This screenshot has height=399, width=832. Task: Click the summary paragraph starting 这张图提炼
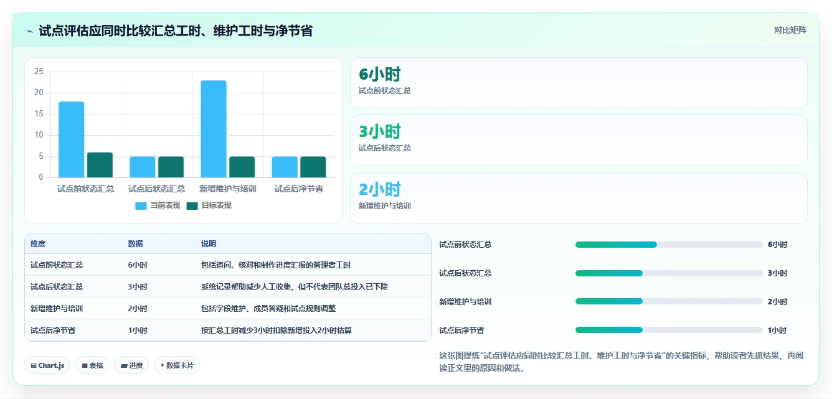pos(621,362)
